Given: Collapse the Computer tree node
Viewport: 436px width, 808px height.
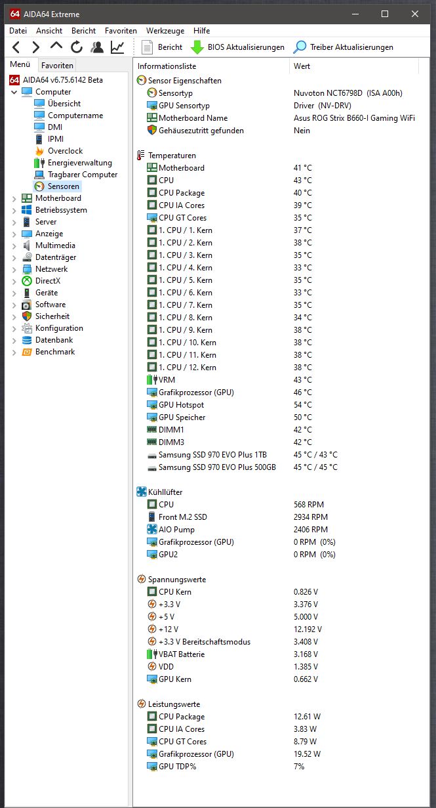Looking at the screenshot, I should tap(15, 92).
